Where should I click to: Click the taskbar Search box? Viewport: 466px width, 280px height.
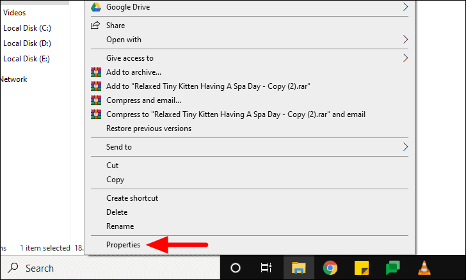click(111, 268)
